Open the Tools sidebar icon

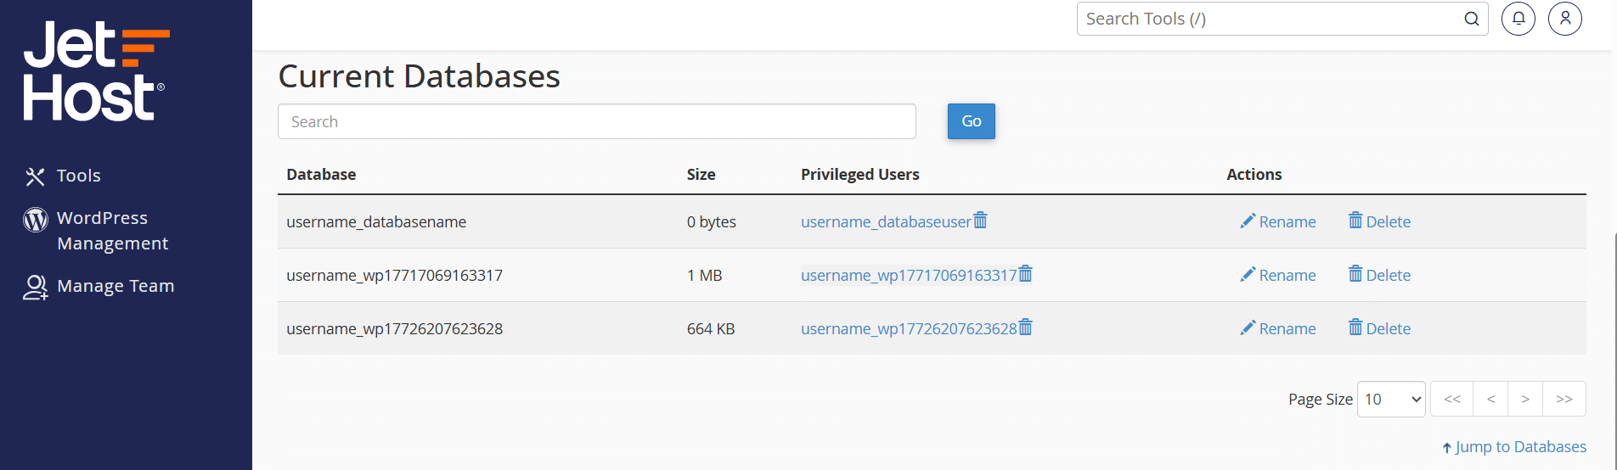tap(35, 176)
